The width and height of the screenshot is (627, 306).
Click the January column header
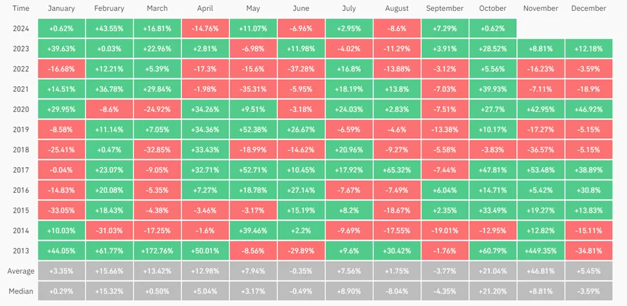pos(61,8)
